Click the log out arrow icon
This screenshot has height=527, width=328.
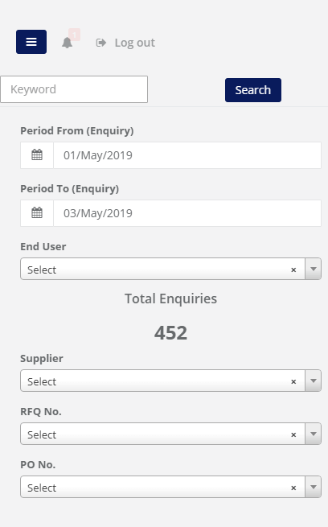[101, 43]
